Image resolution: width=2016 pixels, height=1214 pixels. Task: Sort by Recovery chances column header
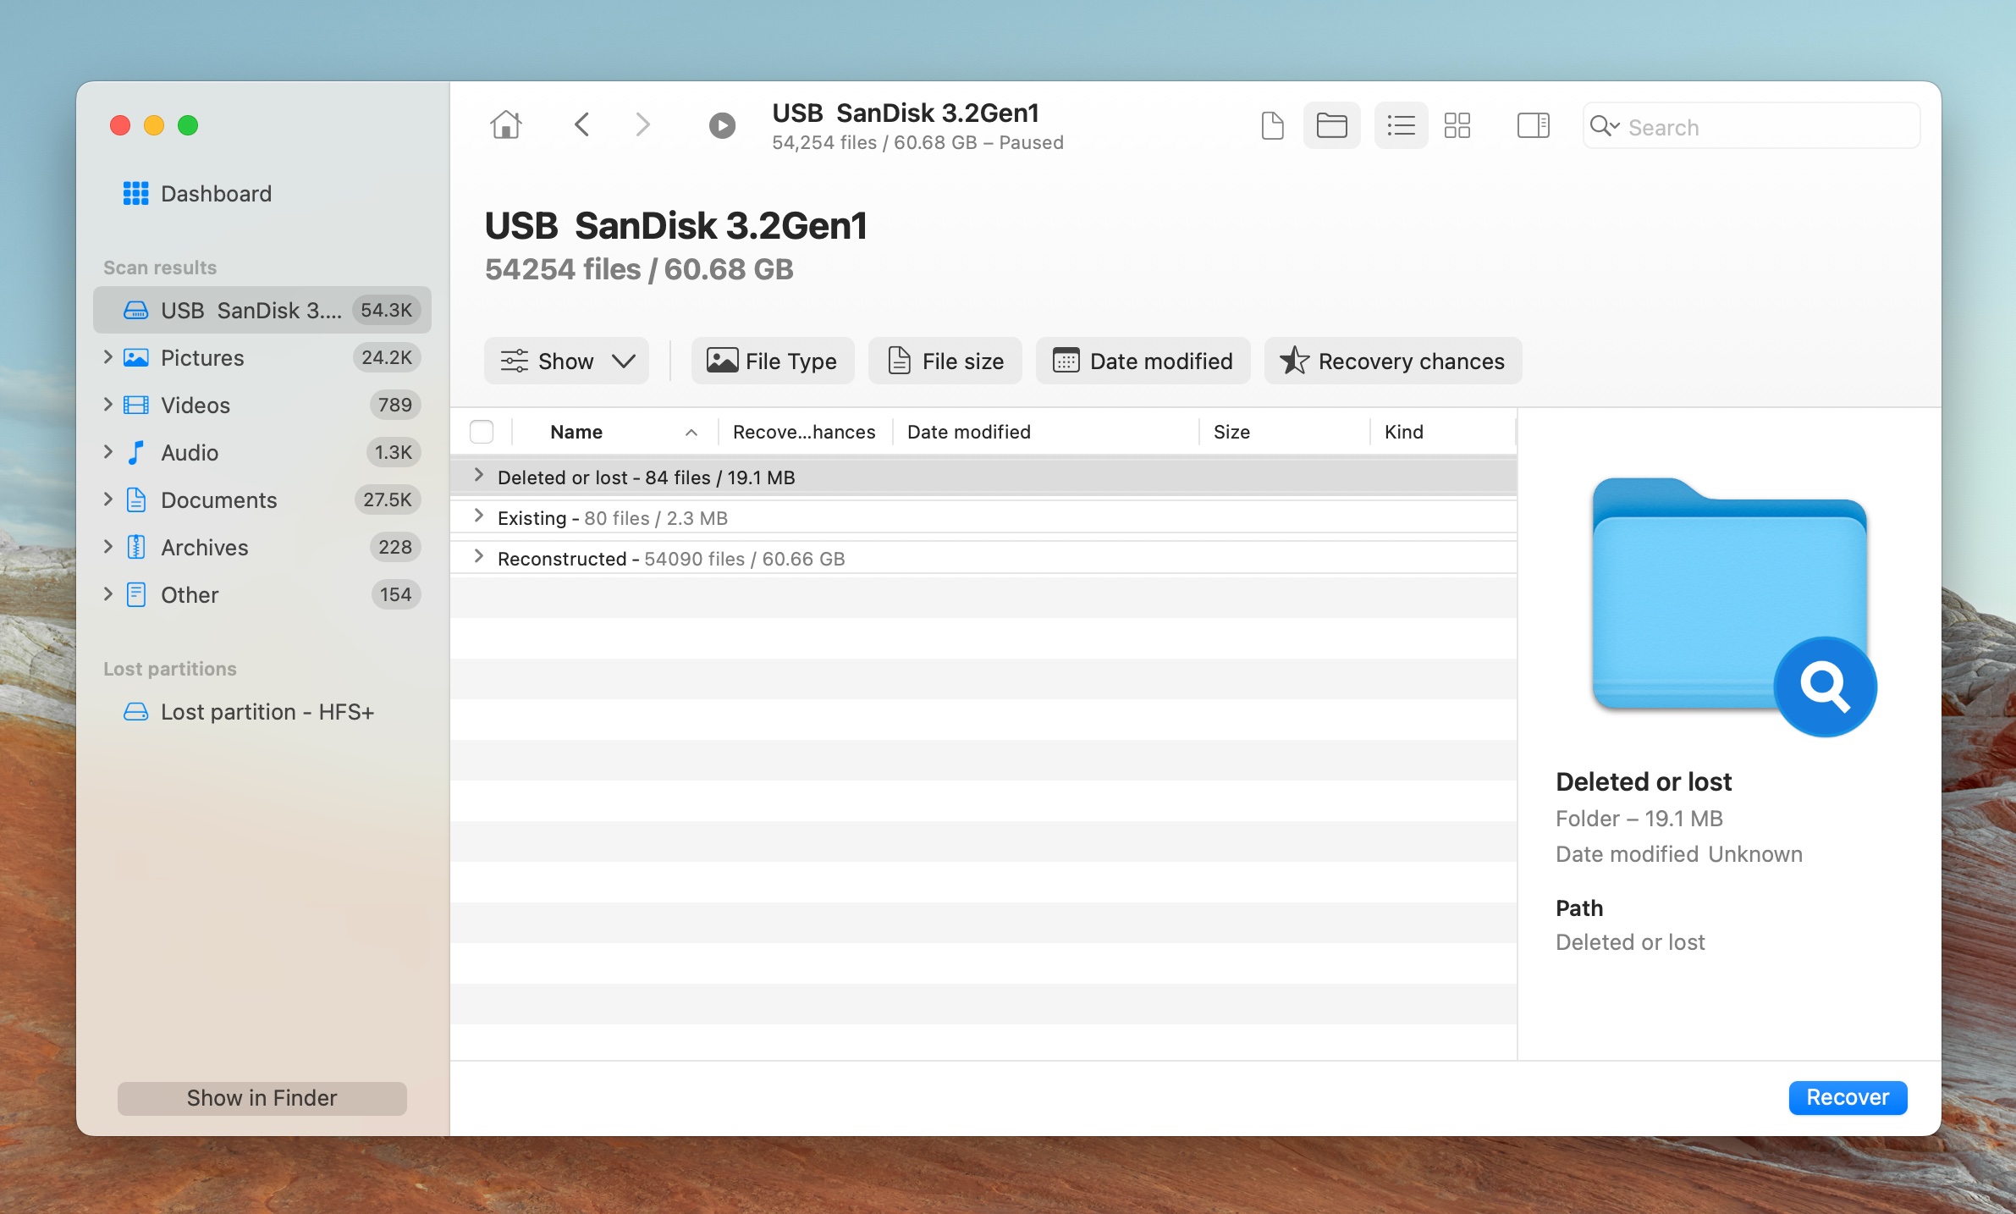pyautogui.click(x=804, y=432)
